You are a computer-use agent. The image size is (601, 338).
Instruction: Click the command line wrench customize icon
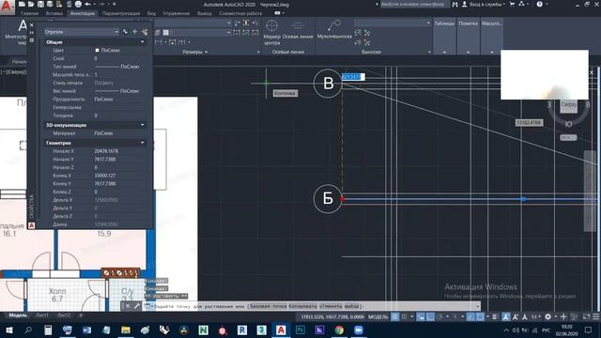tap(136, 306)
